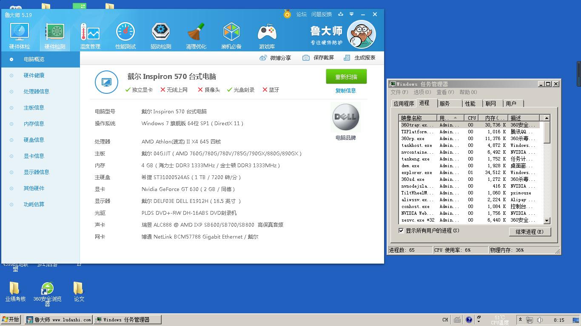The image size is (581, 326).
Task: Open 清理优化 cleanup broom icon
Action: click(x=196, y=36)
